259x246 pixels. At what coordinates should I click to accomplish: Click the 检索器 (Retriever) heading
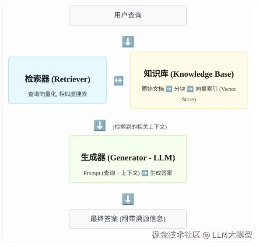[57, 79]
